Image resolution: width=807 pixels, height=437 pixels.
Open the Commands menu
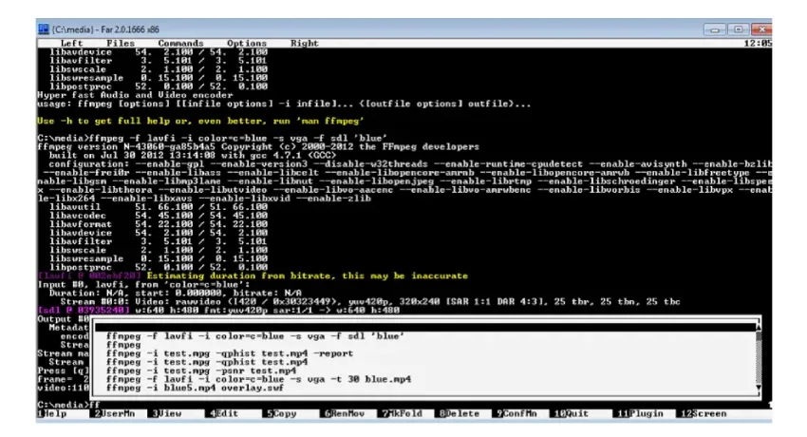[180, 43]
